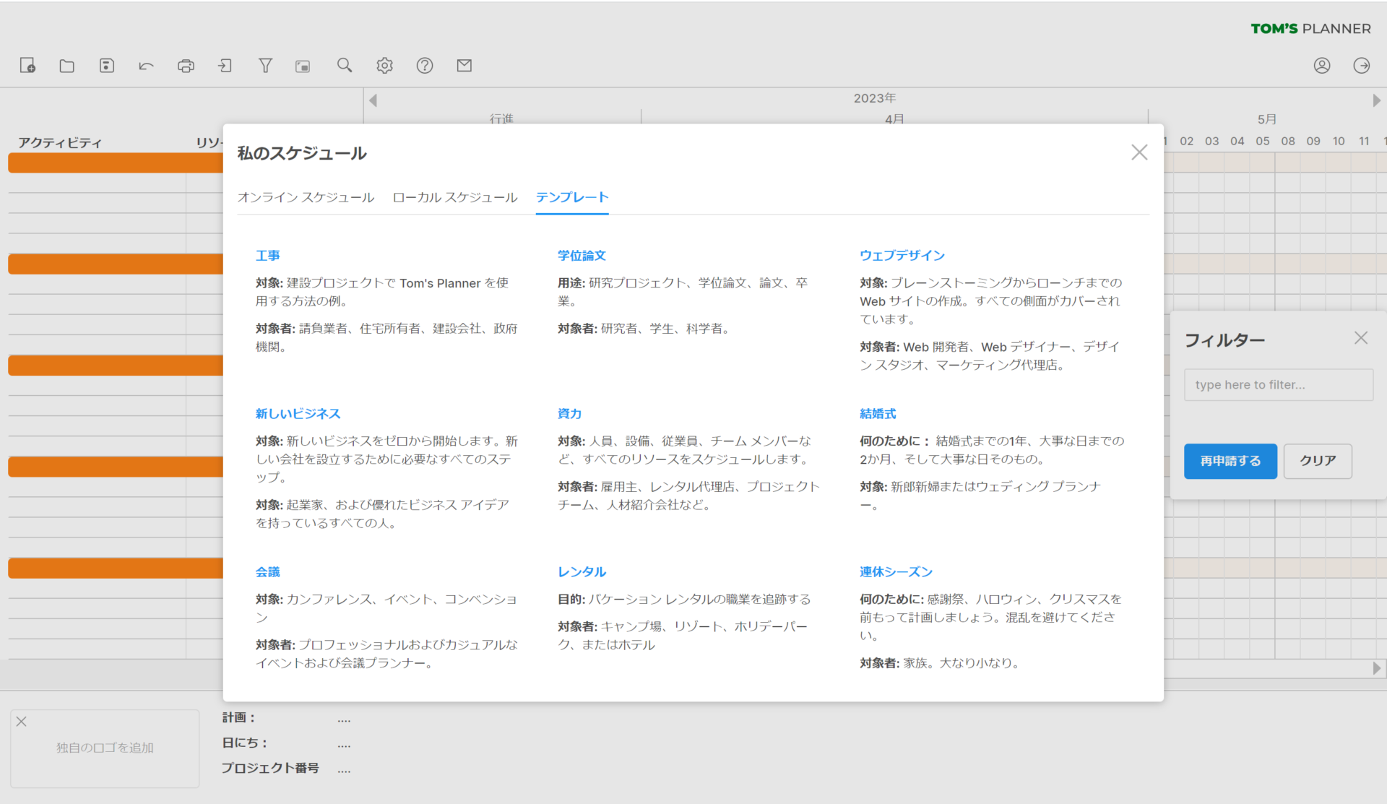Image resolution: width=1387 pixels, height=804 pixels.
Task: Open the settings gear icon
Action: (x=384, y=66)
